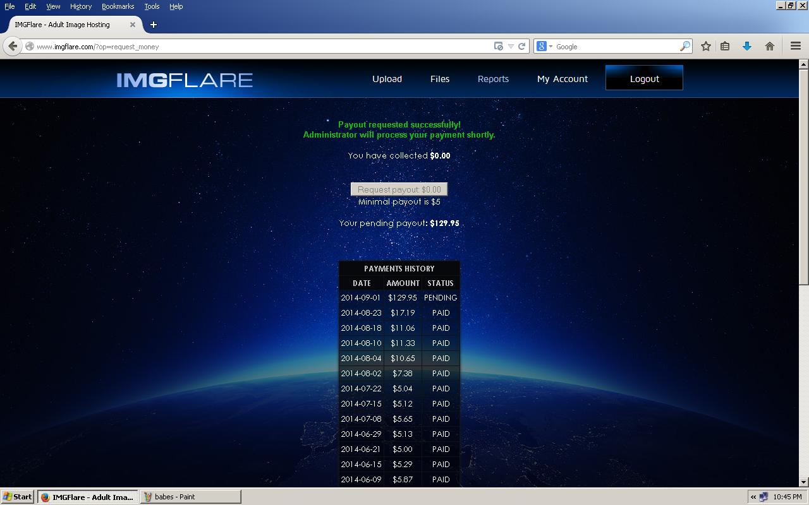Open the Firefox hamburger menu
The height and width of the screenshot is (505, 809).
(x=796, y=46)
